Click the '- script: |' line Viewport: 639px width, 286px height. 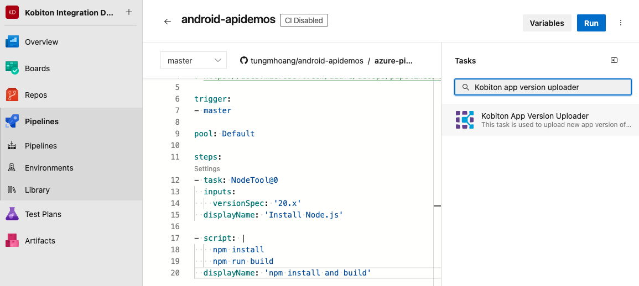[x=219, y=238]
